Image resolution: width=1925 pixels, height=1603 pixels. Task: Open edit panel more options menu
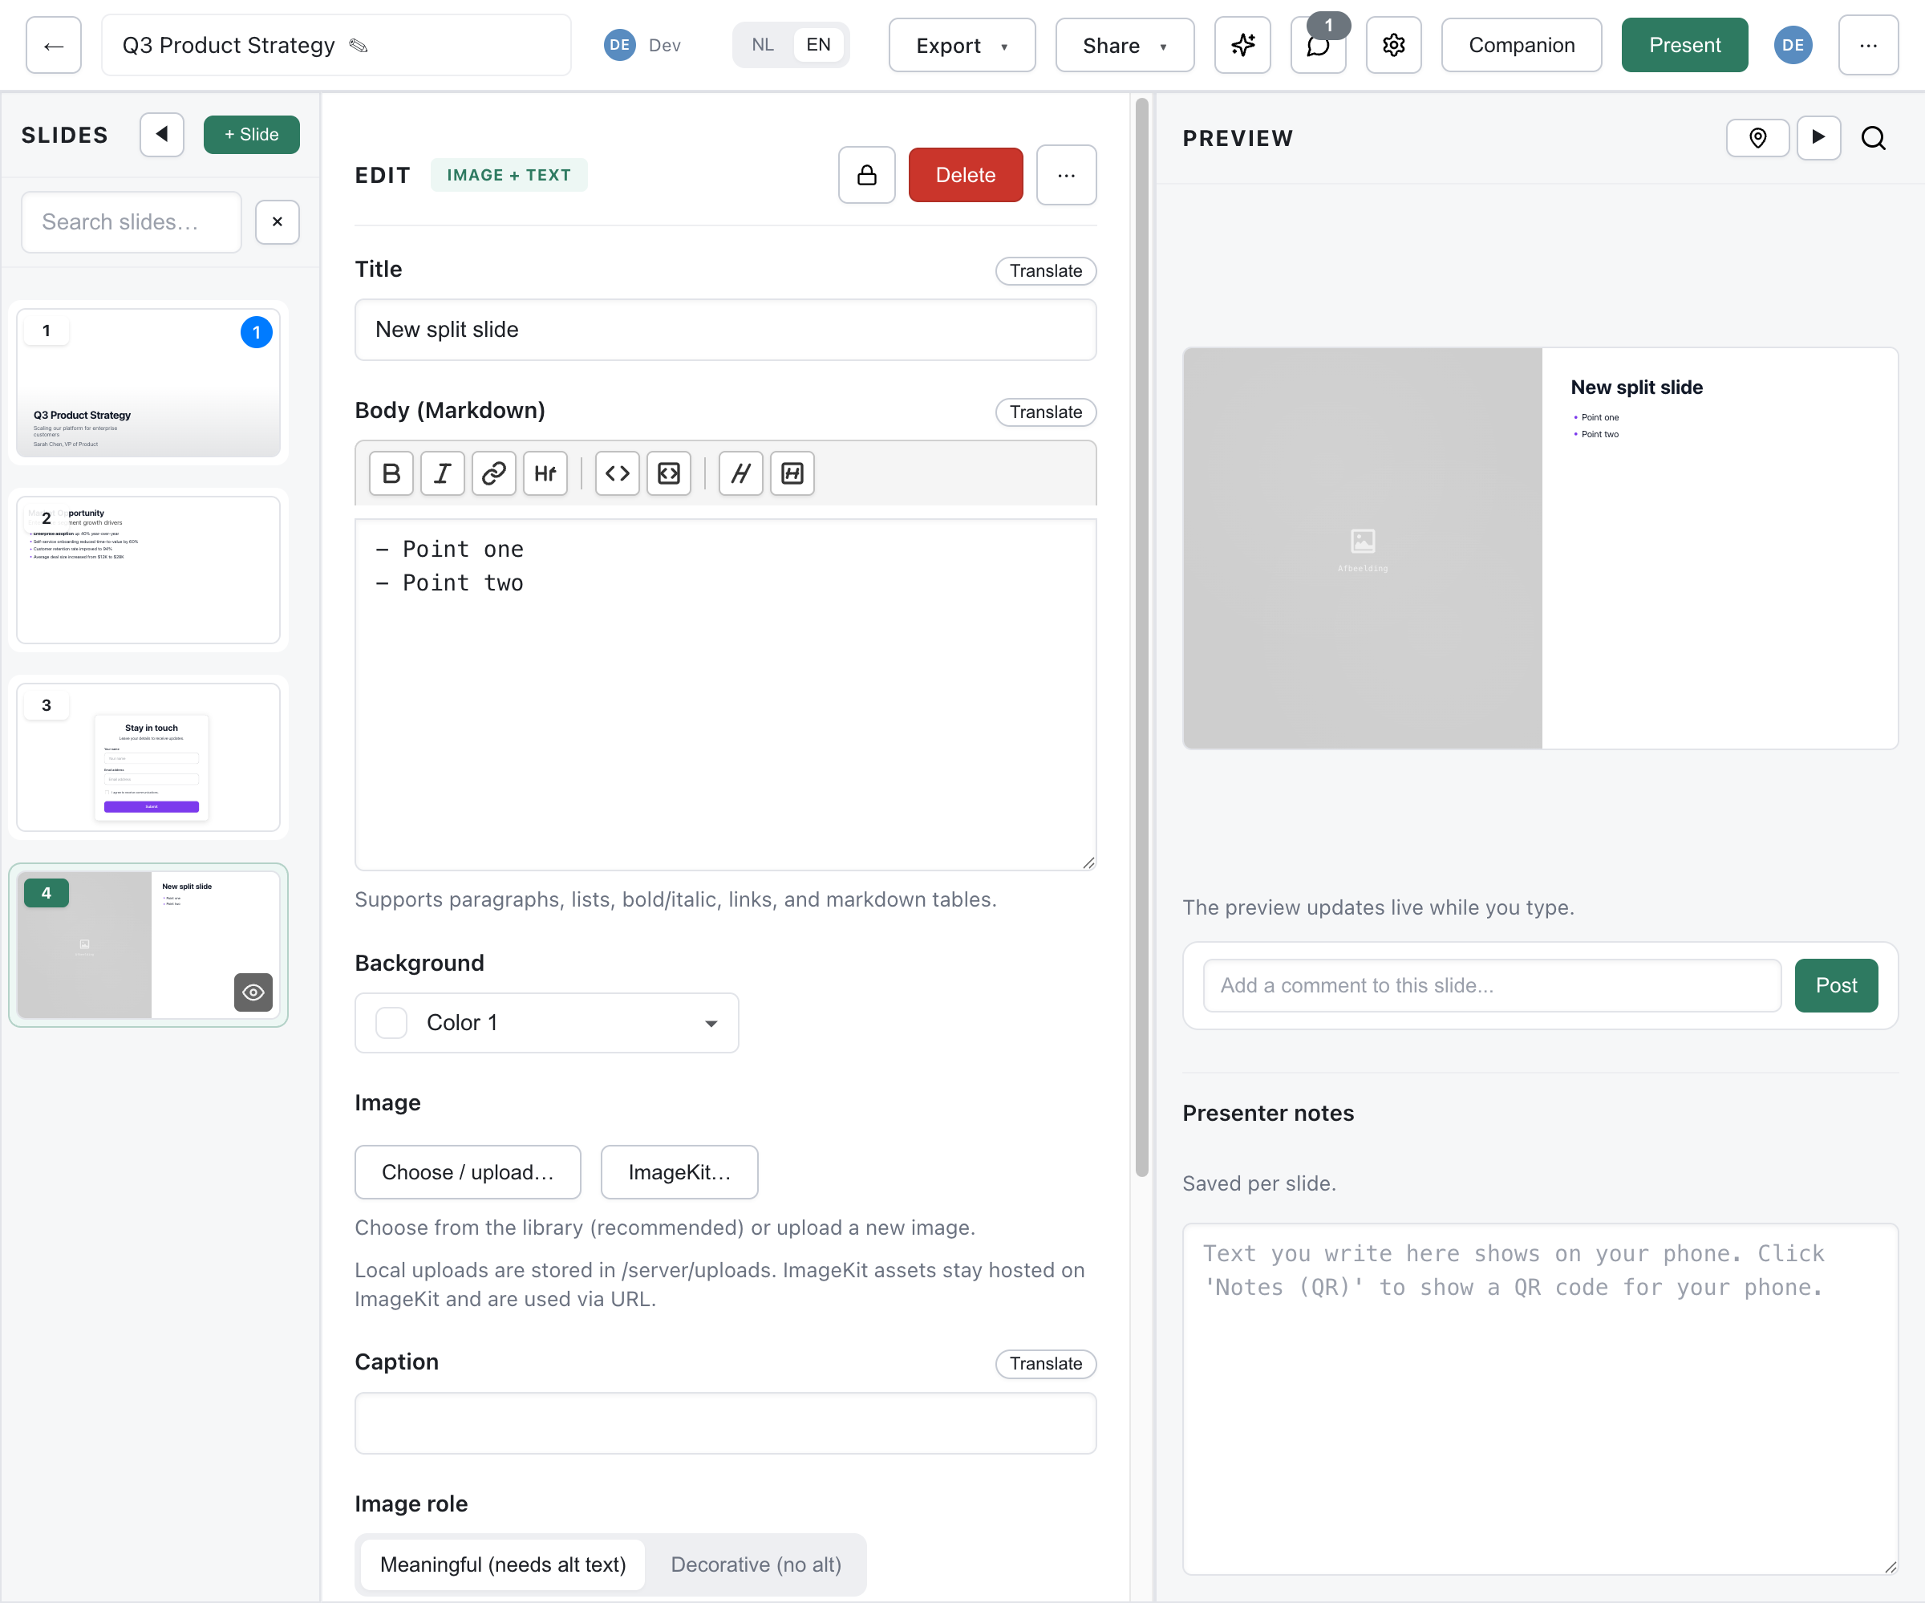click(1066, 175)
